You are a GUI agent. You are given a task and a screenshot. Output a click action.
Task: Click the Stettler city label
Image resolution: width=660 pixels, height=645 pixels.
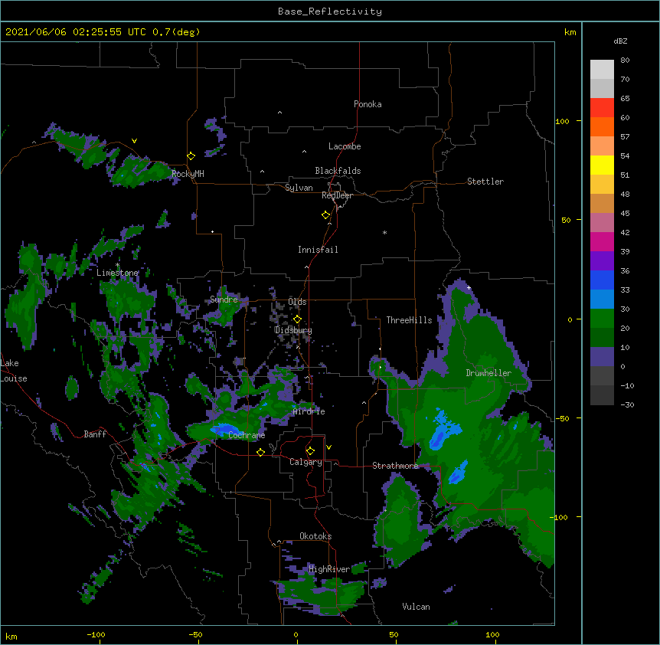pos(485,182)
